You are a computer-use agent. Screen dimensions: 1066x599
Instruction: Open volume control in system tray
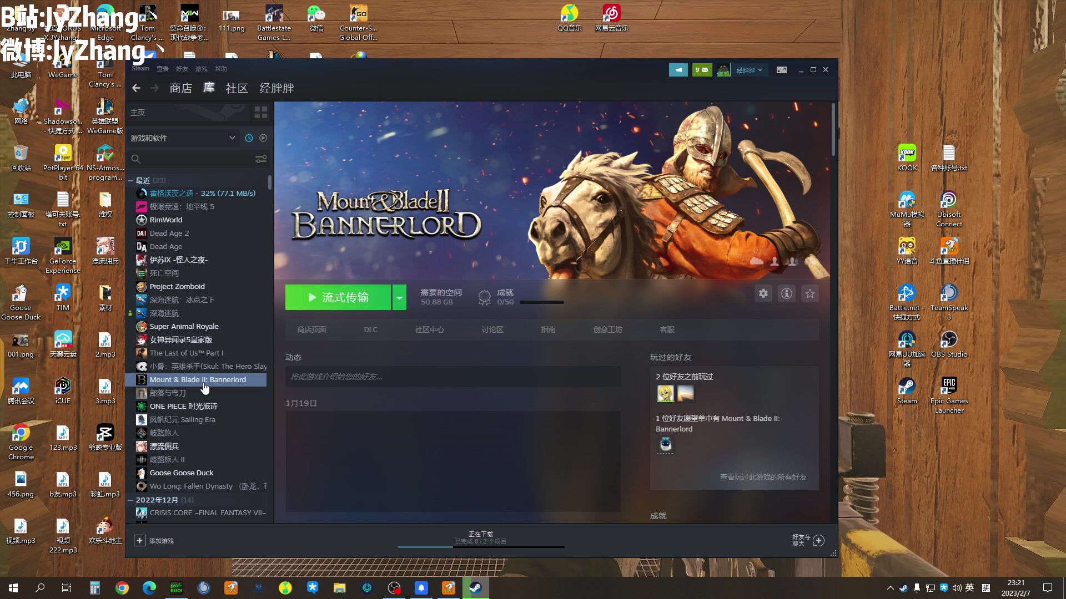957,588
